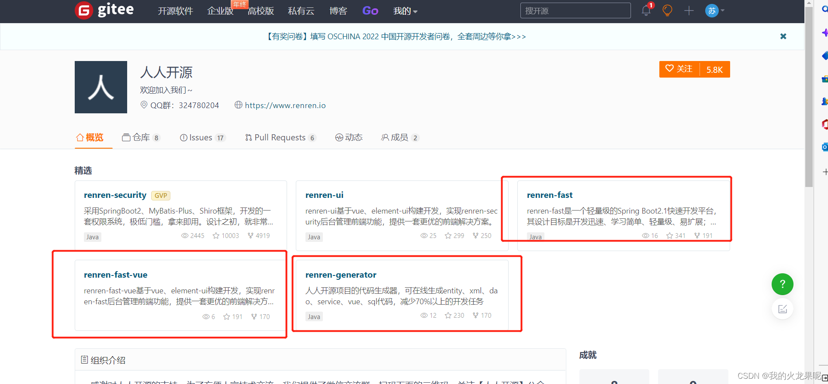The width and height of the screenshot is (828, 384).
Task: Switch to the 仓库 tab
Action: click(x=141, y=138)
